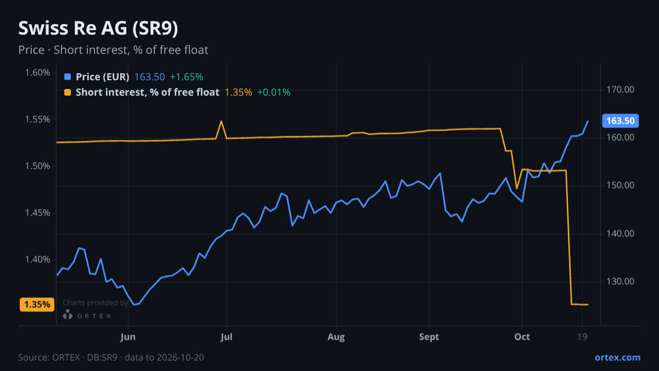
Task: Click the 140.00 right axis label
Action: [621, 234]
